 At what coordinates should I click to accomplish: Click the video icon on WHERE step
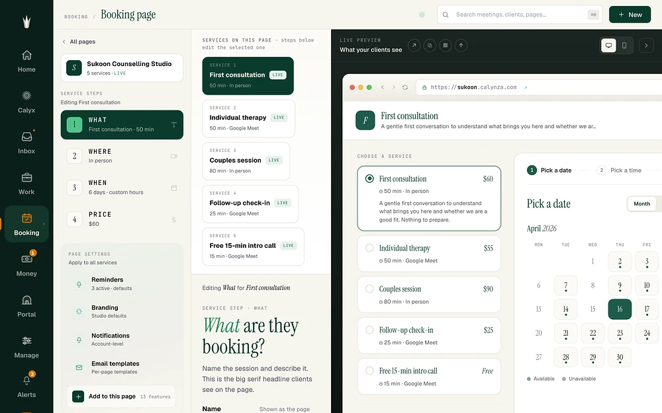173,156
